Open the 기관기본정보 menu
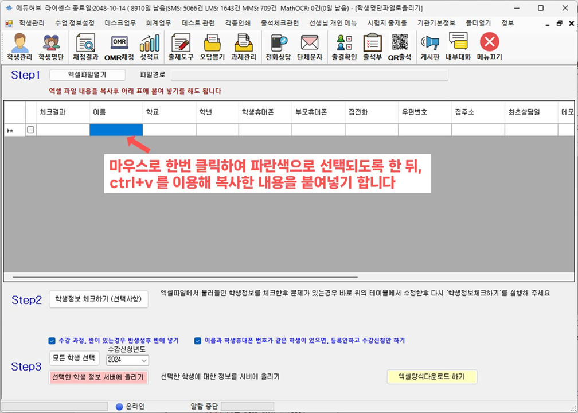 click(436, 24)
